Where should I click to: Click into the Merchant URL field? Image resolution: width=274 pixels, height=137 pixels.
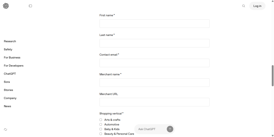pos(154,102)
